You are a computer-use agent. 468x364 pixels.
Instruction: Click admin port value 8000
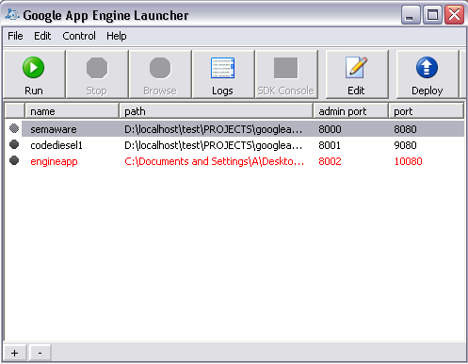tap(330, 129)
